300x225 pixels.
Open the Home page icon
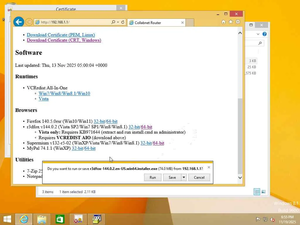click(224, 22)
